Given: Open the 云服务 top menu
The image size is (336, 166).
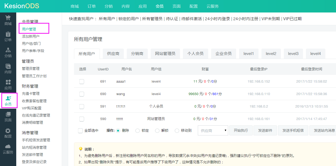Looking at the screenshot, I should coord(212,6).
